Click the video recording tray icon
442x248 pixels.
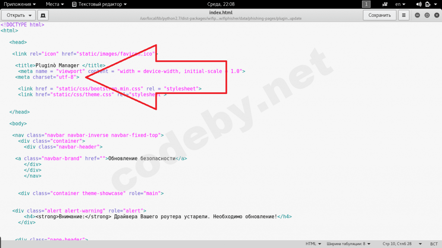(x=385, y=4)
